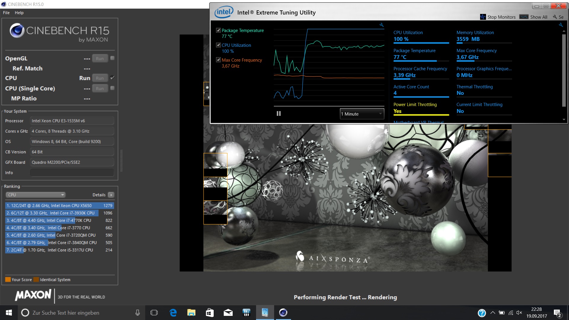
Task: Click Run button for CPU Single Core
Action: [100, 88]
